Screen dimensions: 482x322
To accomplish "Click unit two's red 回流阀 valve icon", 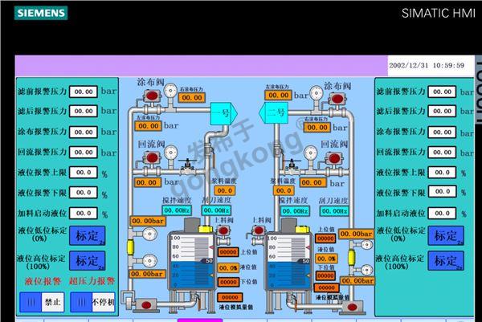I will tap(334, 158).
